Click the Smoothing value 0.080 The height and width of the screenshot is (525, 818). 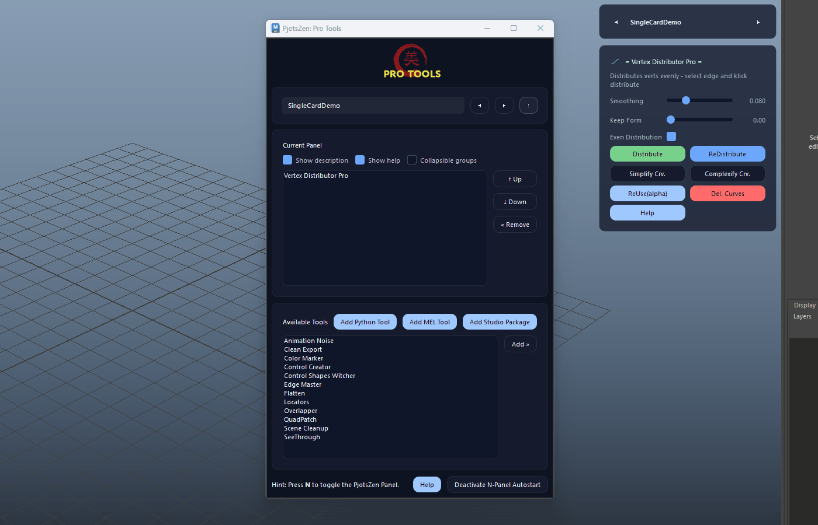[x=757, y=101]
